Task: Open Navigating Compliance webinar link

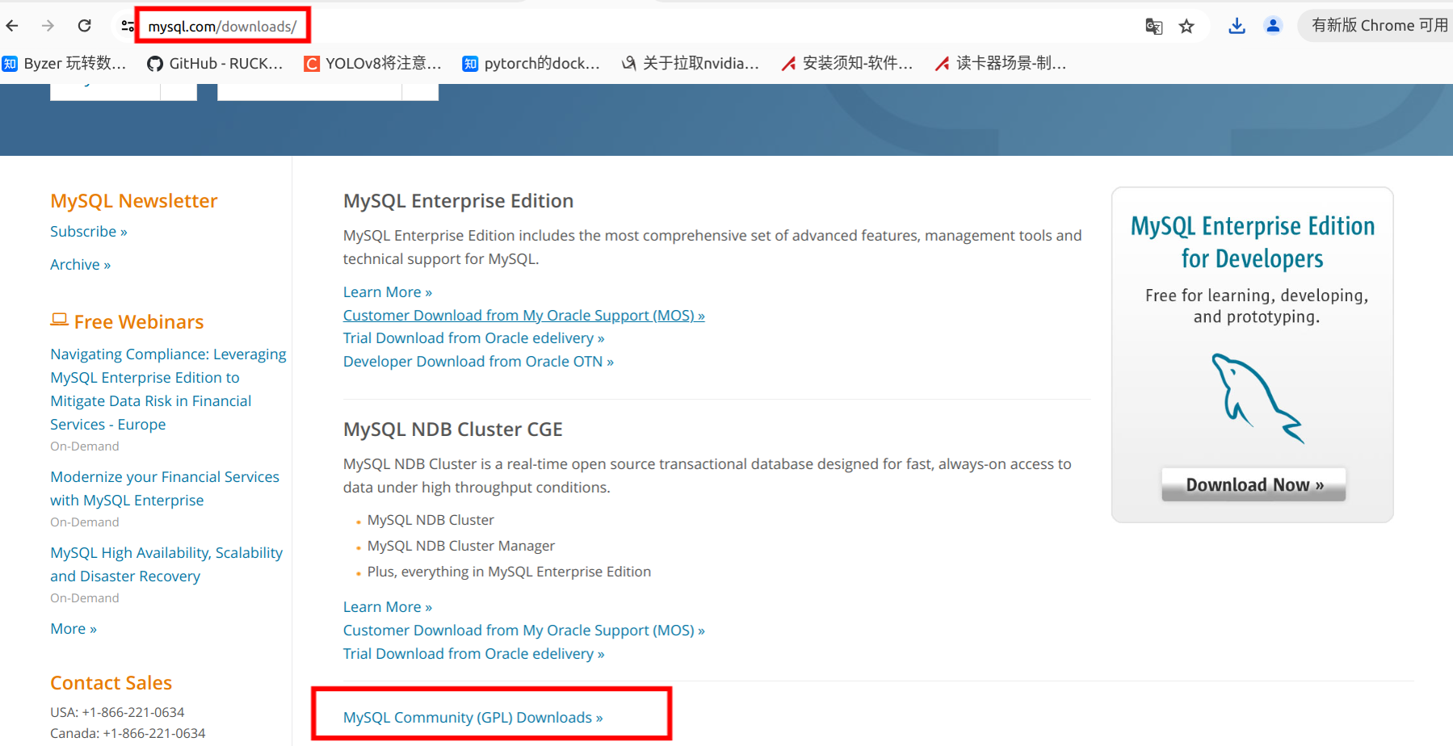Action: 168,389
